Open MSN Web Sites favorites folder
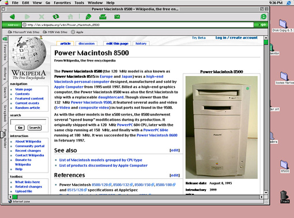 [55, 32]
